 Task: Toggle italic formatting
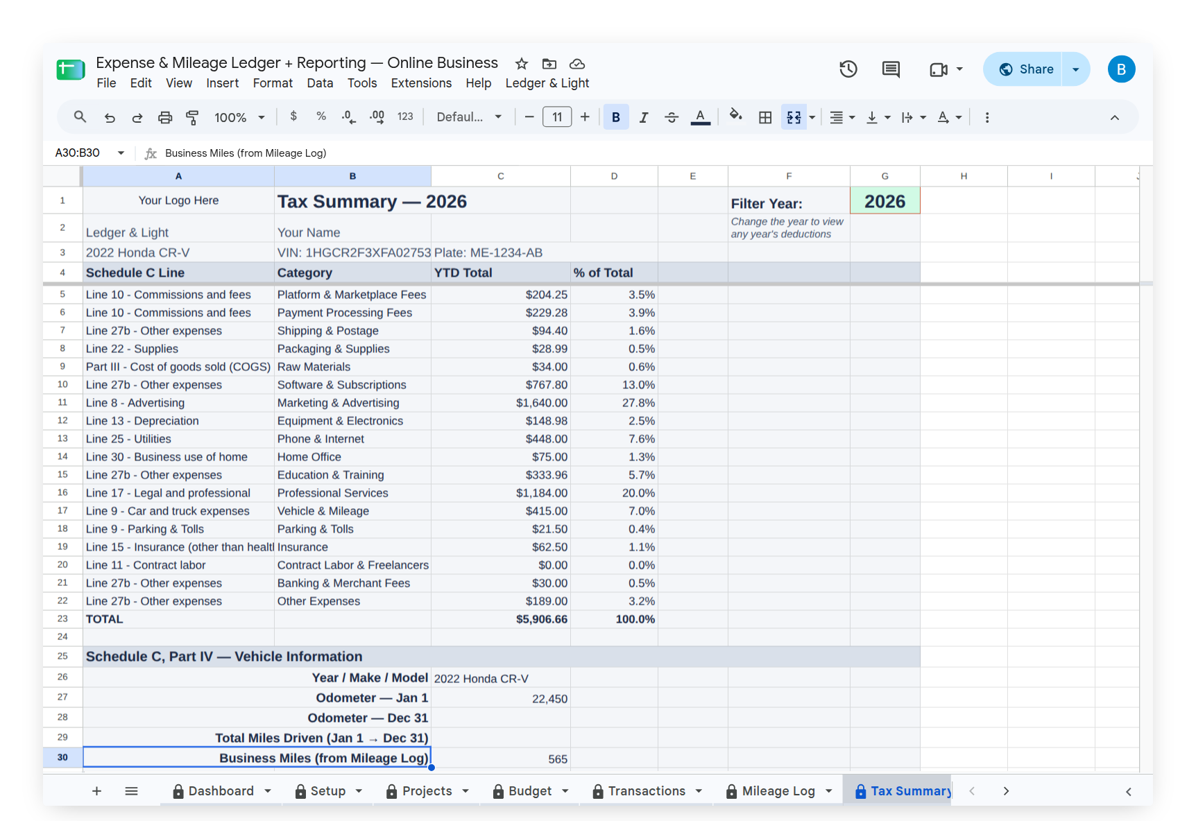[644, 117]
